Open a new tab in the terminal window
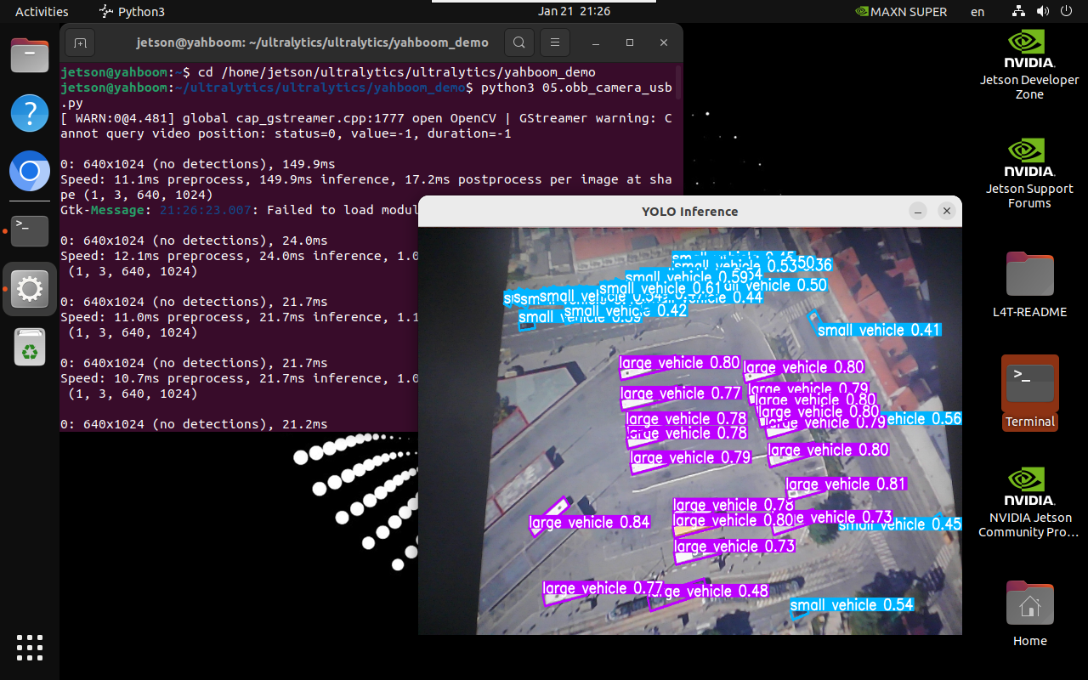Viewport: 1088px width, 680px height. click(80, 42)
